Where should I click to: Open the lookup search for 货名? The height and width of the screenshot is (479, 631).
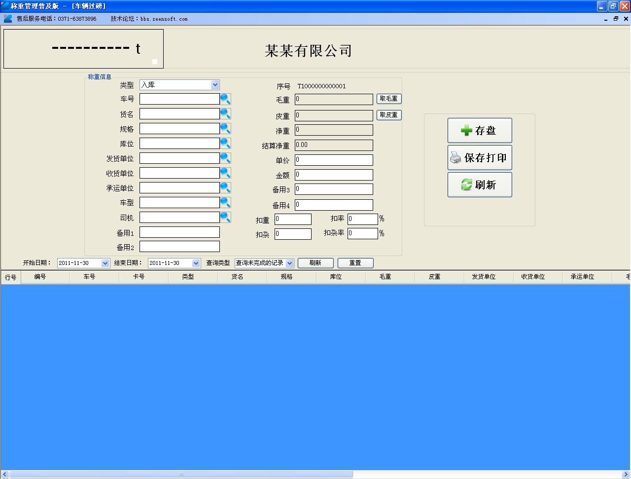pos(225,114)
